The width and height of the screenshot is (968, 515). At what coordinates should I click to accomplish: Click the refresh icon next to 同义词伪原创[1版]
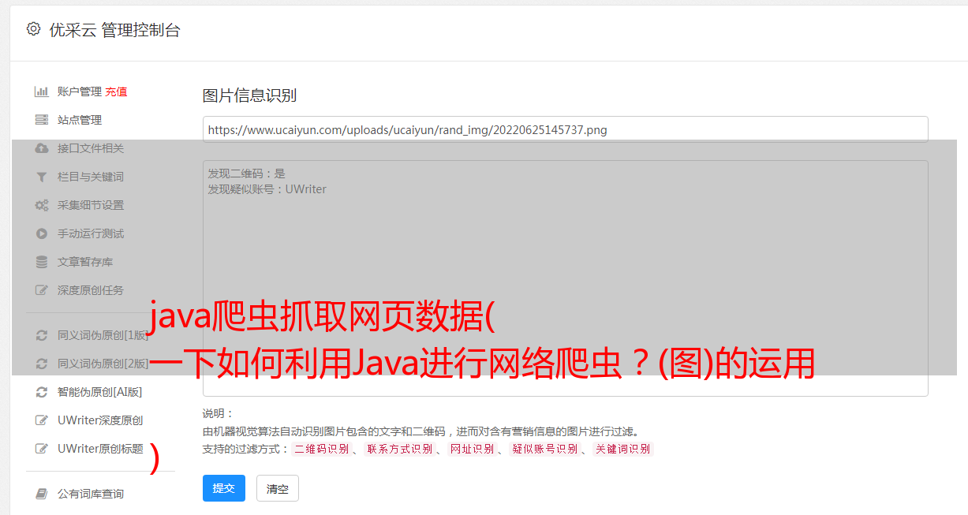42,335
